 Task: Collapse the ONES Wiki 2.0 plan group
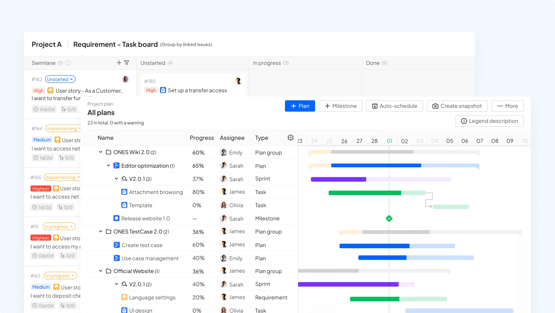click(101, 152)
